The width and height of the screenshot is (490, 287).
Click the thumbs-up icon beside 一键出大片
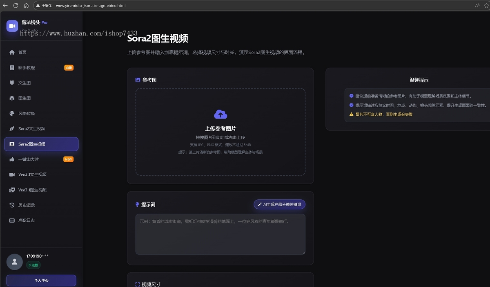(12, 159)
